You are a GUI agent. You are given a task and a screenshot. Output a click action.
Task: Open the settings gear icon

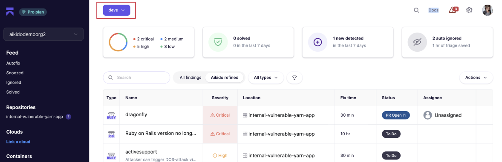(x=469, y=10)
